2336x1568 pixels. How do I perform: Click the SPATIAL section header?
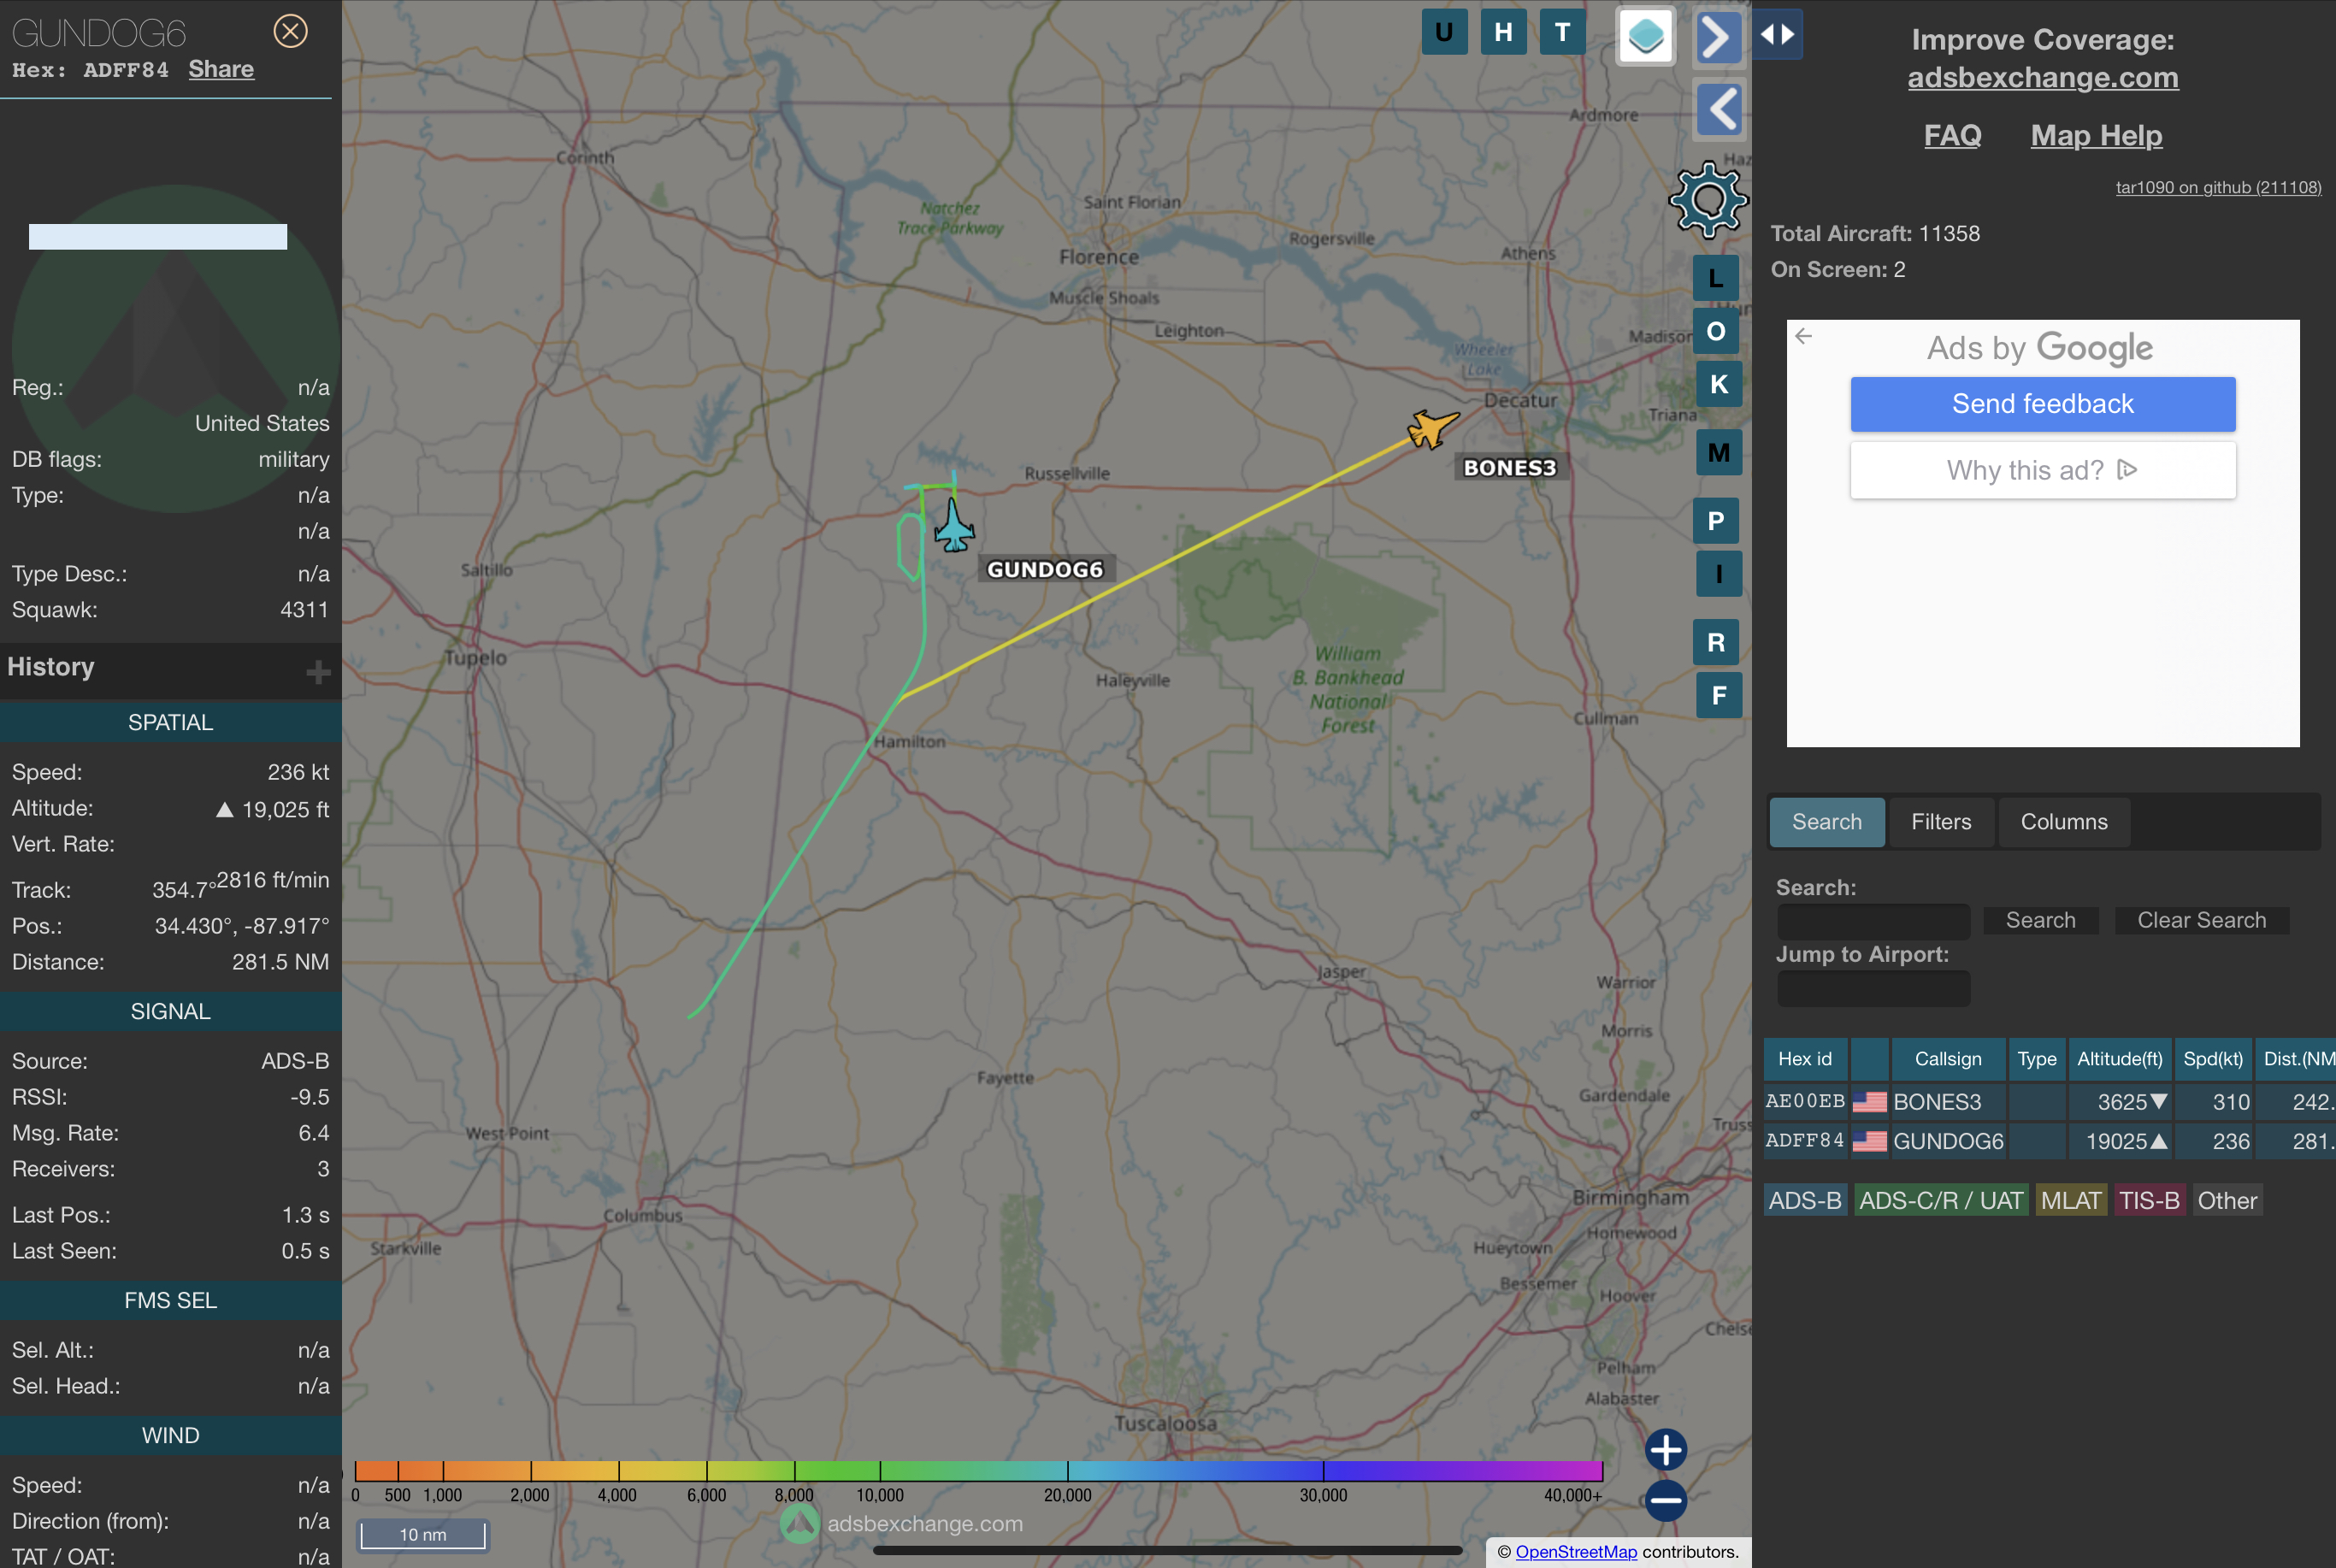point(171,722)
